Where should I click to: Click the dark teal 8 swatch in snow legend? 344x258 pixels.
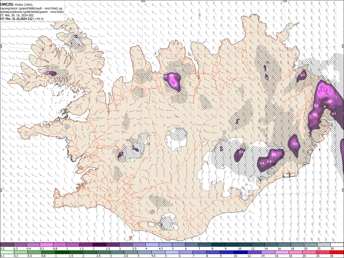[x=218, y=245]
